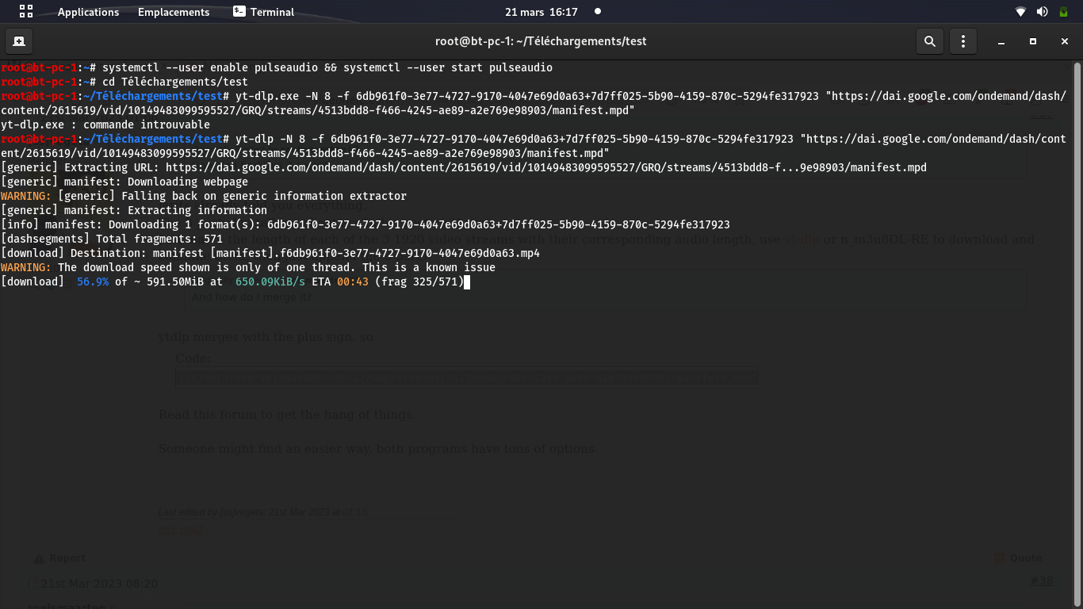Open the terminal three-dot menu

pos(963,41)
